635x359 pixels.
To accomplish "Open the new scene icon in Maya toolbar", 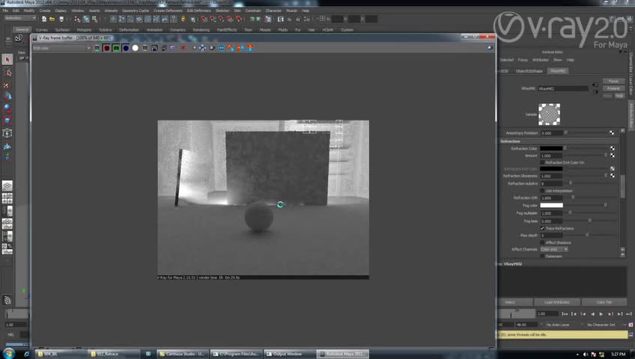I will [x=43, y=19].
